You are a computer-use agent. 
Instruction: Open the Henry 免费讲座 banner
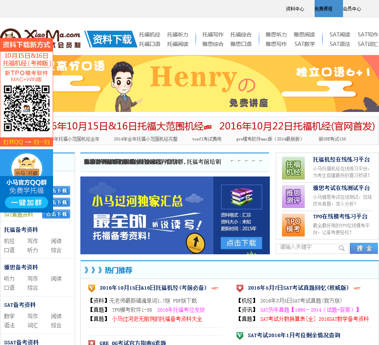(x=216, y=83)
